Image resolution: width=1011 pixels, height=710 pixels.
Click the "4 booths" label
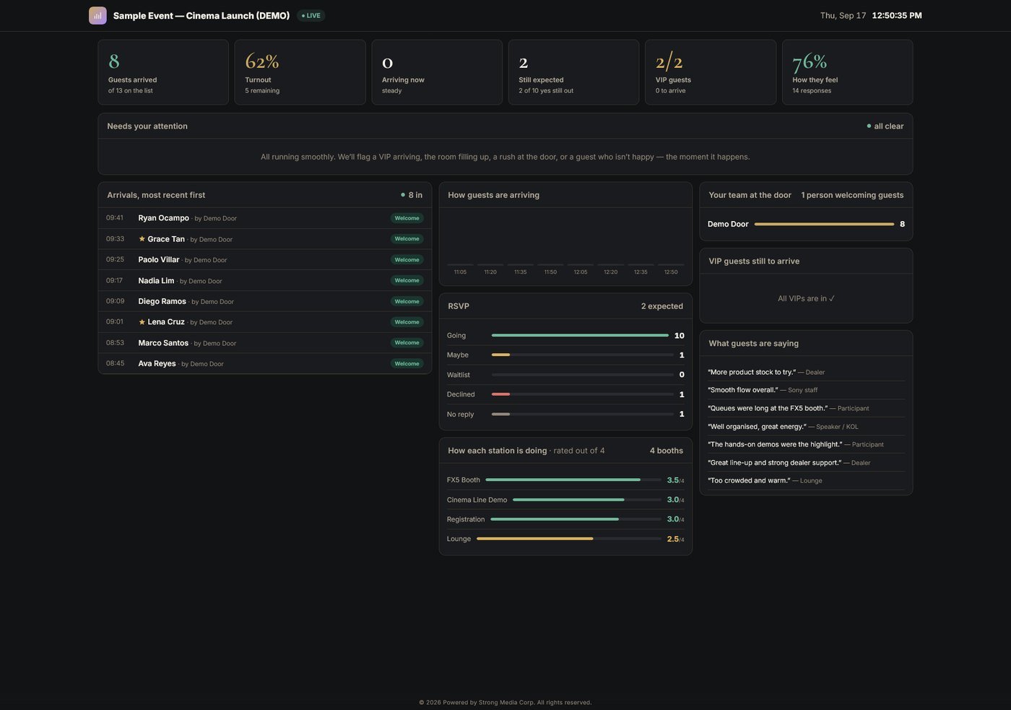point(667,451)
